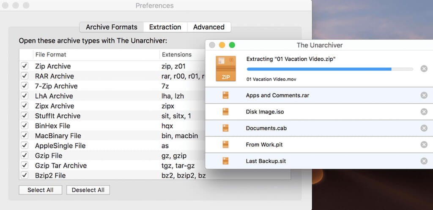This screenshot has width=433, height=210.
Task: Click the Gzip Tar Archive format name
Action: (61, 165)
